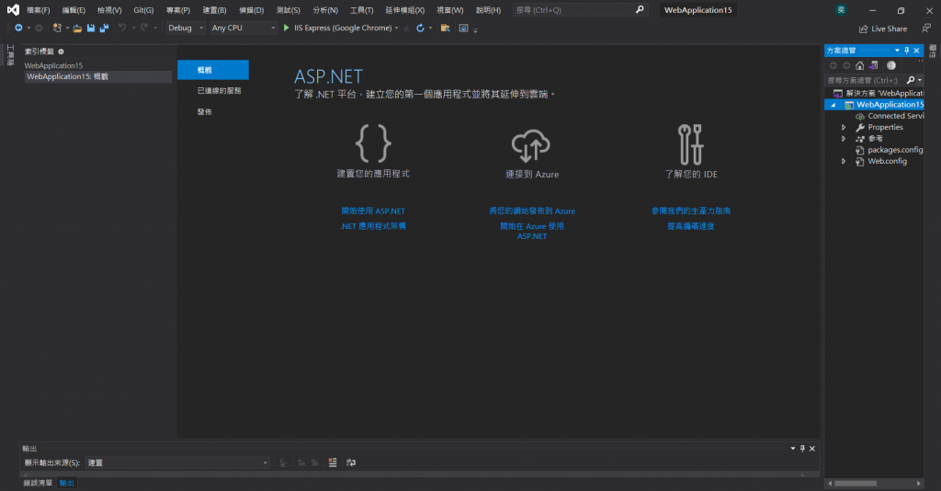941x491 pixels.
Task: Click the pending changes filter icon in Solution Explorer
Action: (x=891, y=65)
